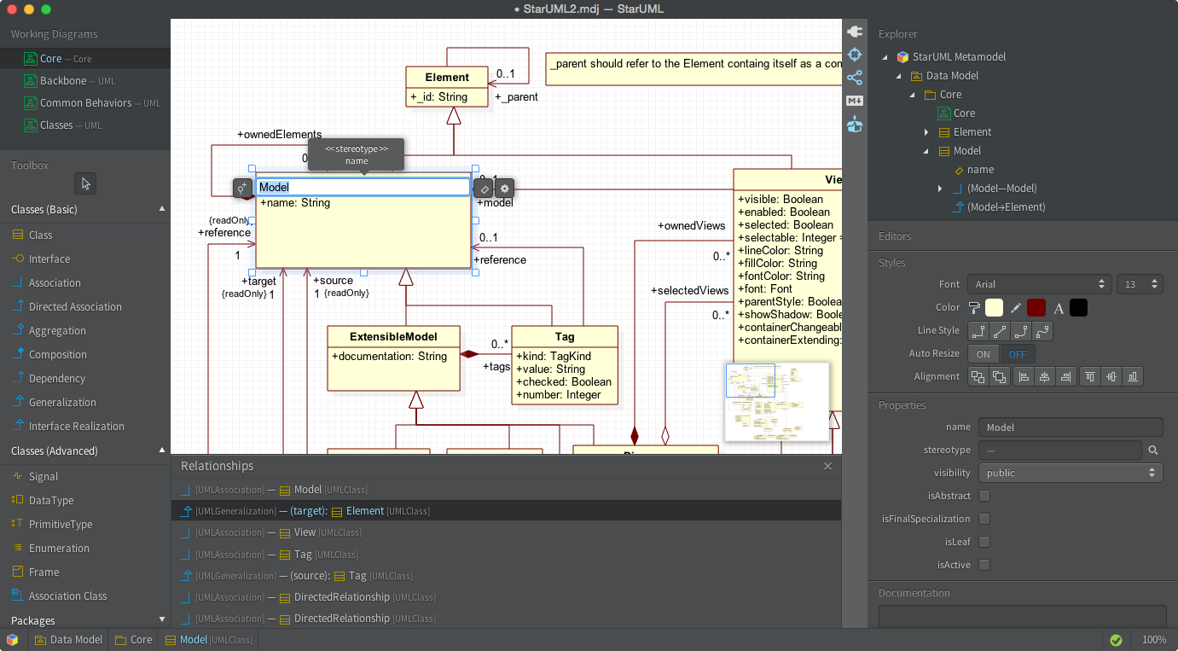Expand the (Model—Model) node in Explorer
The width and height of the screenshot is (1178, 651).
(x=940, y=189)
